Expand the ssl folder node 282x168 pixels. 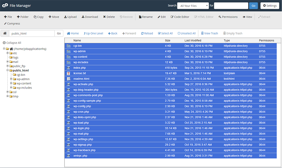(8, 92)
